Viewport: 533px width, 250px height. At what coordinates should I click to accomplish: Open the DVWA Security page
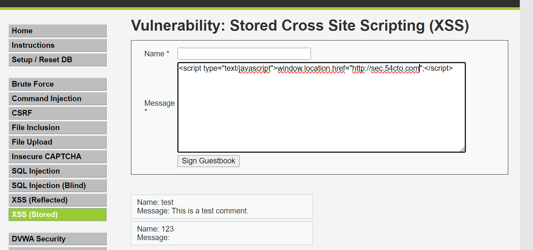coord(57,239)
